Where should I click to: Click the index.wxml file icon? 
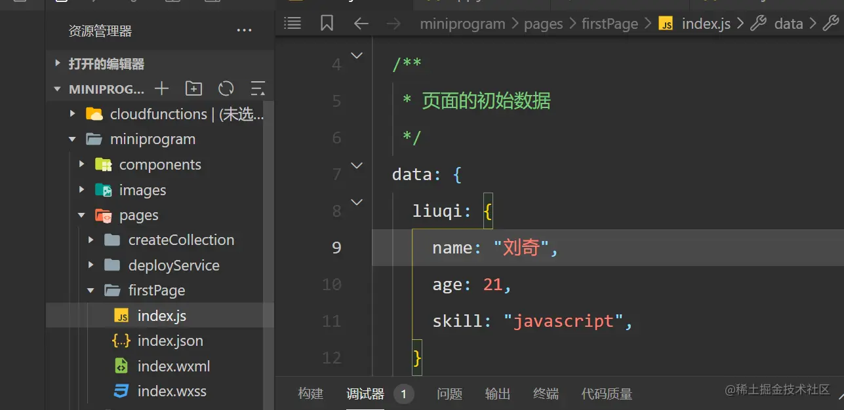[x=121, y=365]
